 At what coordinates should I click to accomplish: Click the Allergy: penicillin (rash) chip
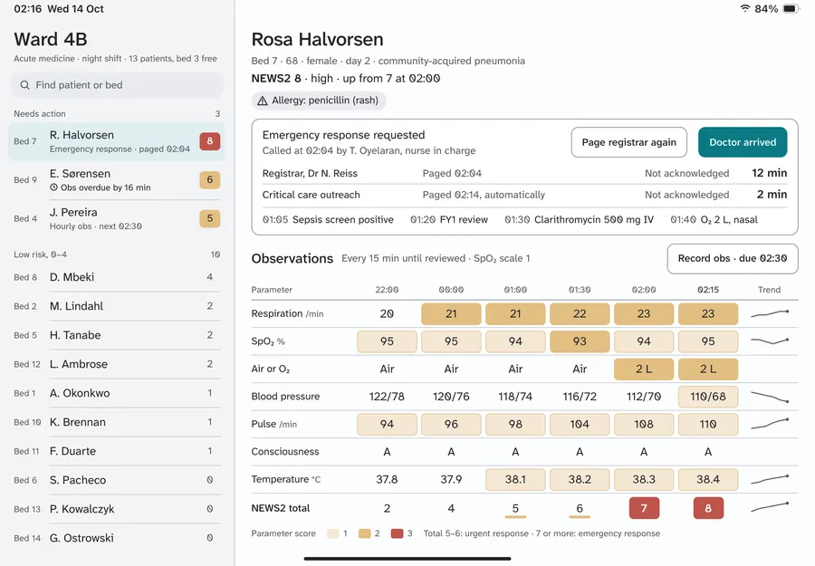[319, 101]
